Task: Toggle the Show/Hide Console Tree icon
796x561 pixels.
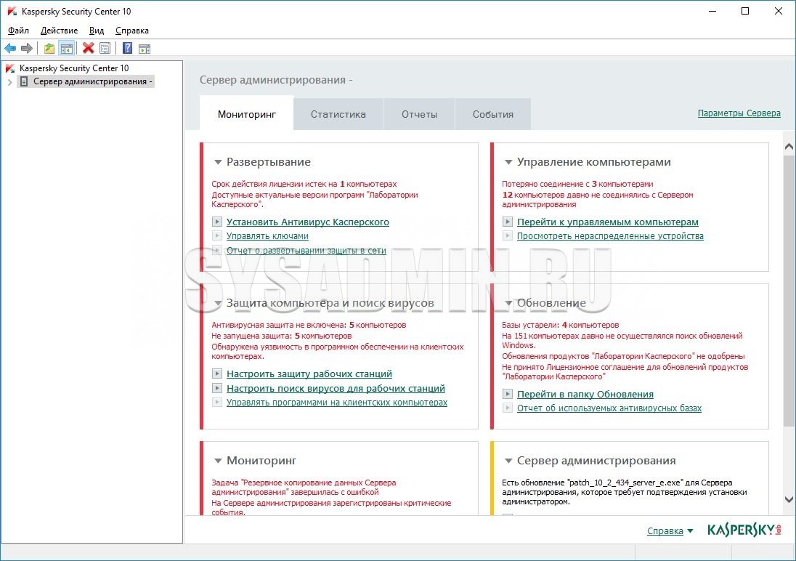Action: click(66, 48)
